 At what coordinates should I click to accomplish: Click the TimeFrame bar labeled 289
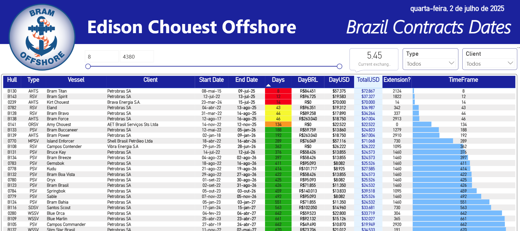point(433,141)
